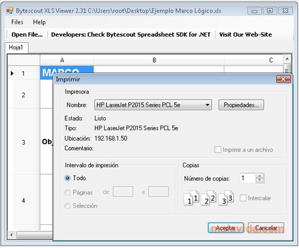The height and width of the screenshot is (248, 299).
Task: Click the Propiedades... button
Action: click(241, 105)
